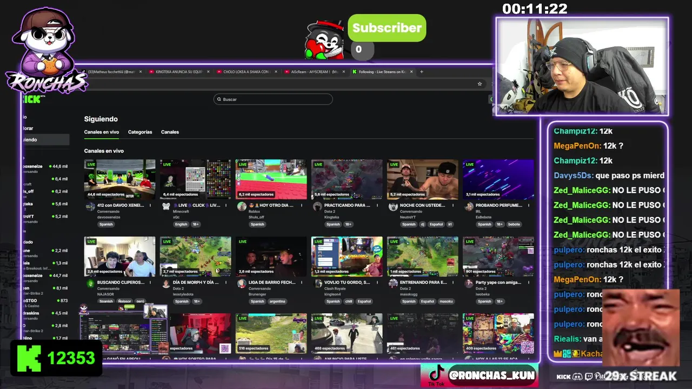This screenshot has width=692, height=389.
Task: Click EsBebote's channel avatar icon
Action: tap(469, 206)
